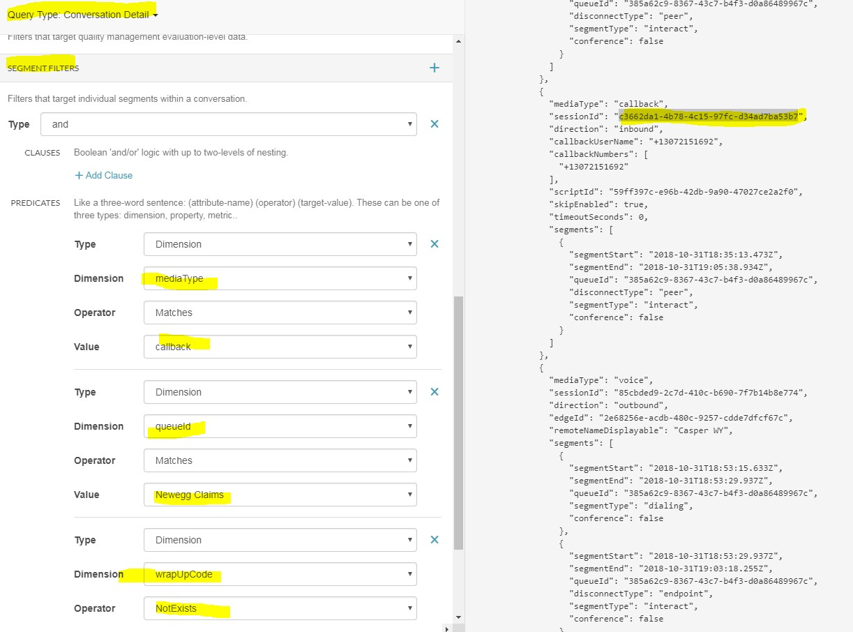Remove the wrapUpCode predicate
Viewport: 853px width, 632px height.
click(x=435, y=539)
